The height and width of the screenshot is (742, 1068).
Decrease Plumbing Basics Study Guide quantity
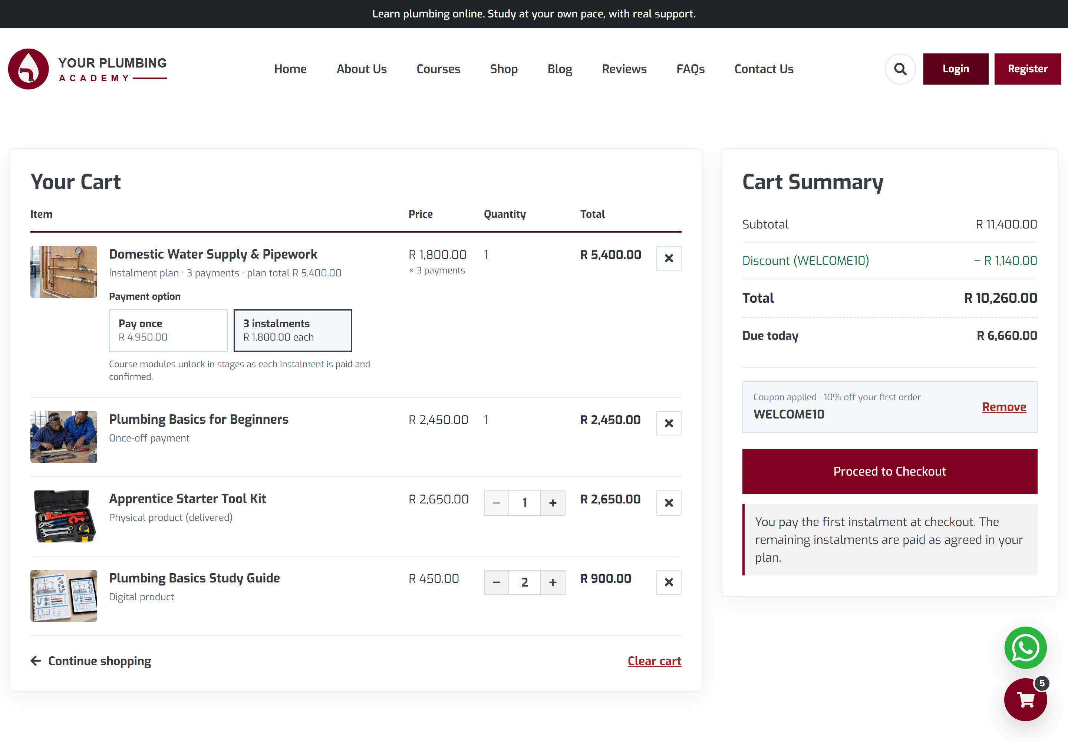point(496,582)
